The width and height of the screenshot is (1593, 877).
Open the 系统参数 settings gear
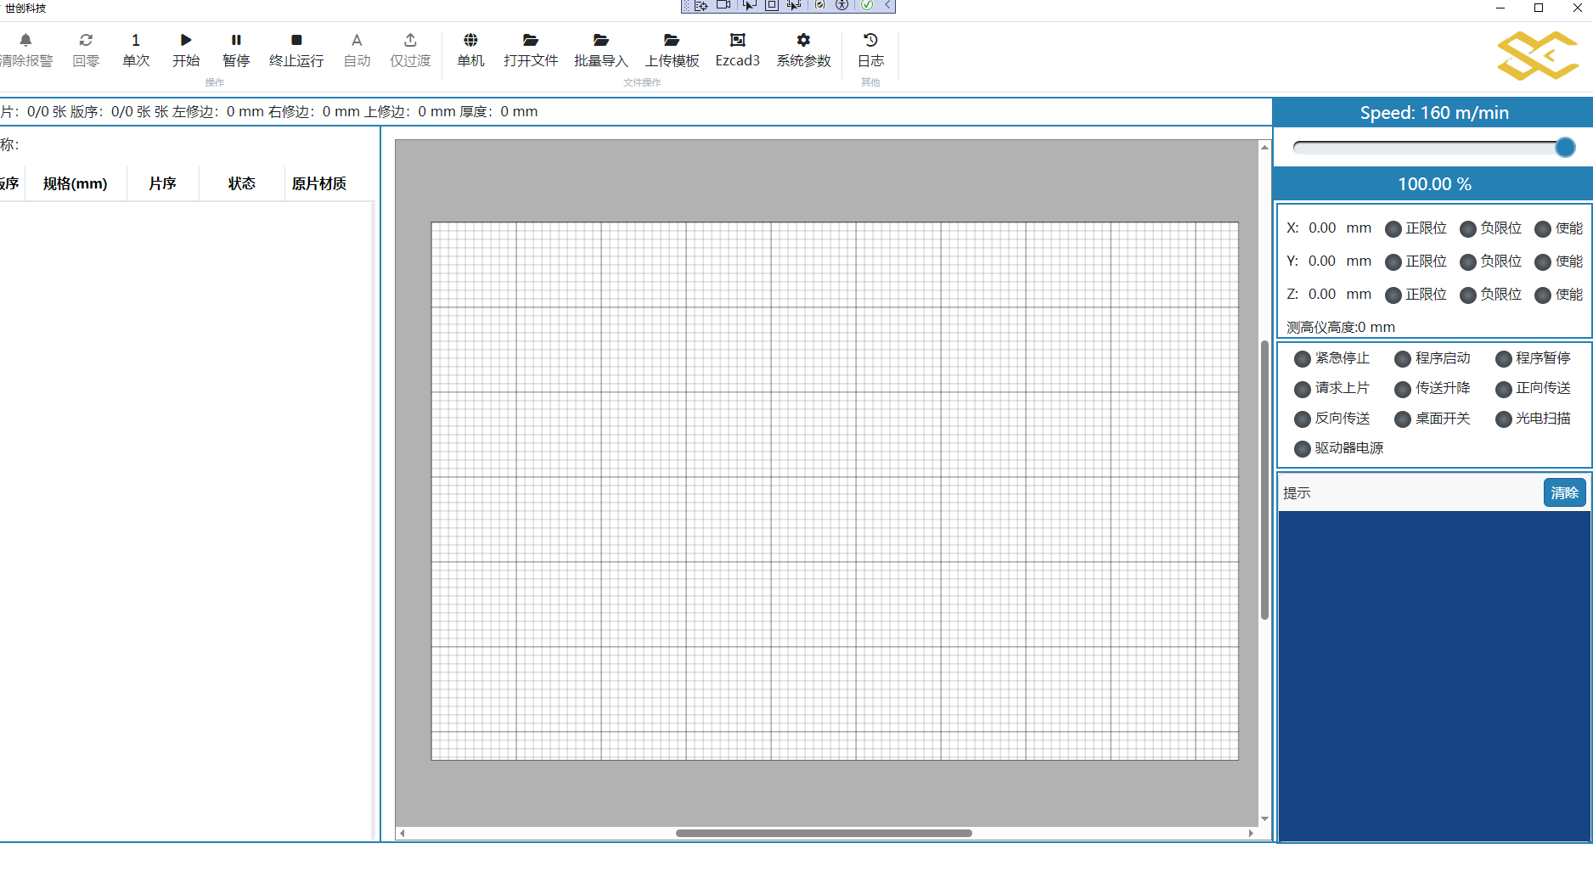[x=803, y=40]
